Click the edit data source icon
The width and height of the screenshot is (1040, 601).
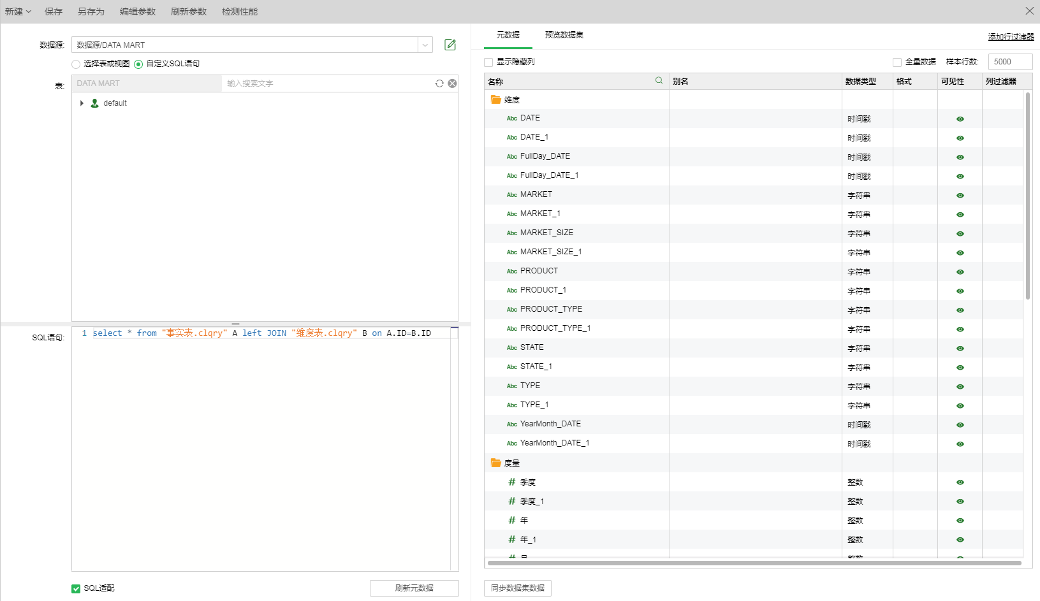click(x=450, y=45)
